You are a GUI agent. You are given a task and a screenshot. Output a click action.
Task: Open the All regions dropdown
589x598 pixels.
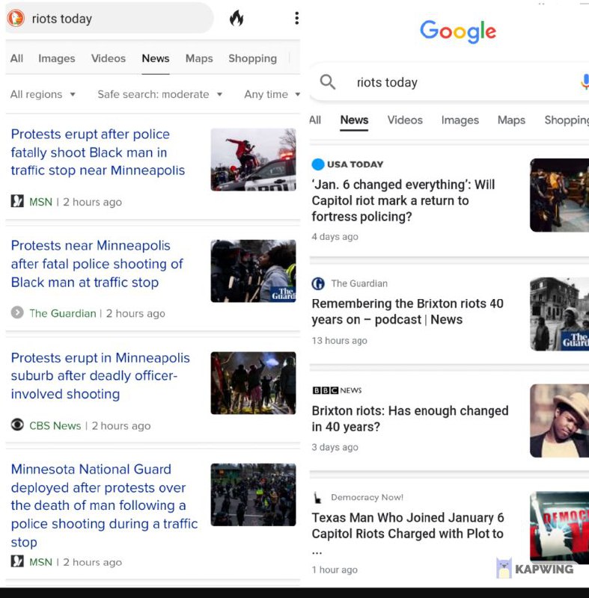click(x=43, y=94)
